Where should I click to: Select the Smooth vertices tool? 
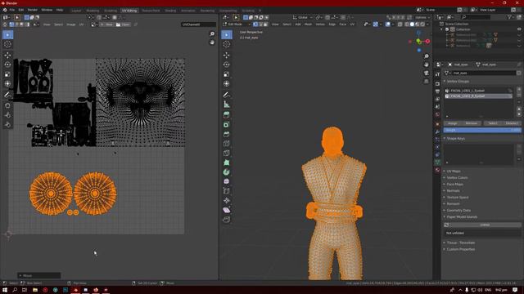(227, 181)
